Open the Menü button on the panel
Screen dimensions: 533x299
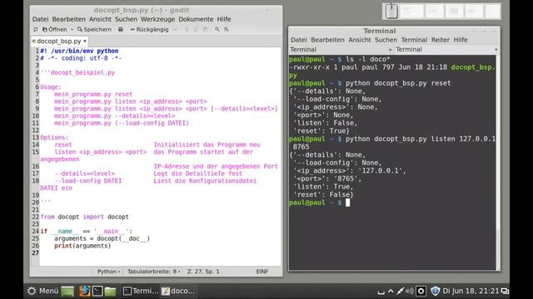pos(42,291)
